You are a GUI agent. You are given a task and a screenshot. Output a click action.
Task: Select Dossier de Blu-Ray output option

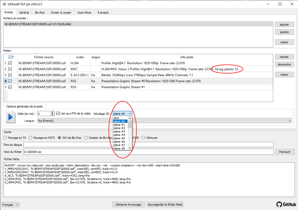tap(86, 138)
